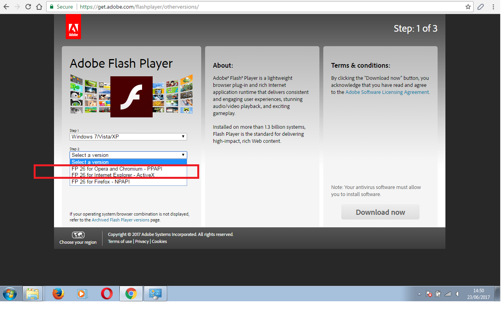This screenshot has width=501, height=313.
Task: Click the Secure padlock indicator
Action: coord(61,7)
